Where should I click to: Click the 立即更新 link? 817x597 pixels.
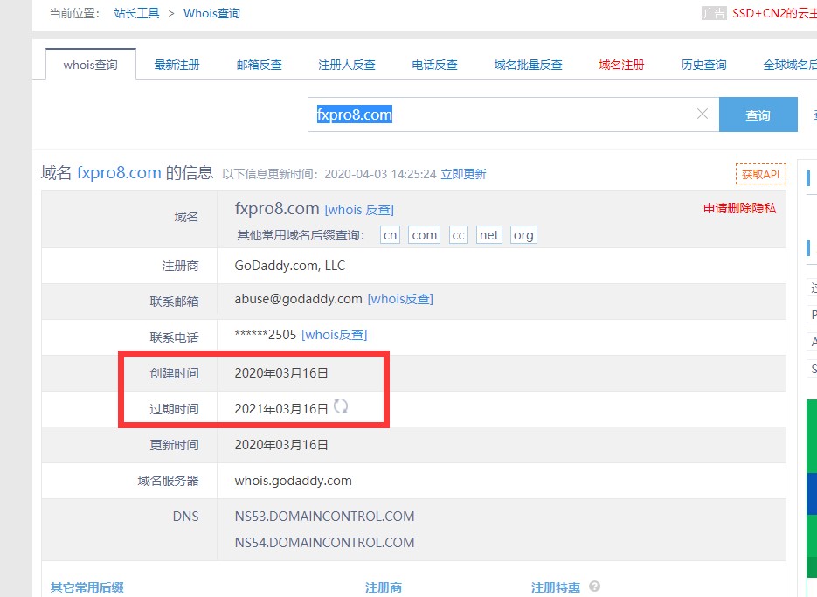pos(463,174)
